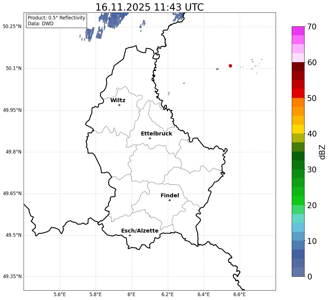Click the 50.25°N latitude label

12,27
